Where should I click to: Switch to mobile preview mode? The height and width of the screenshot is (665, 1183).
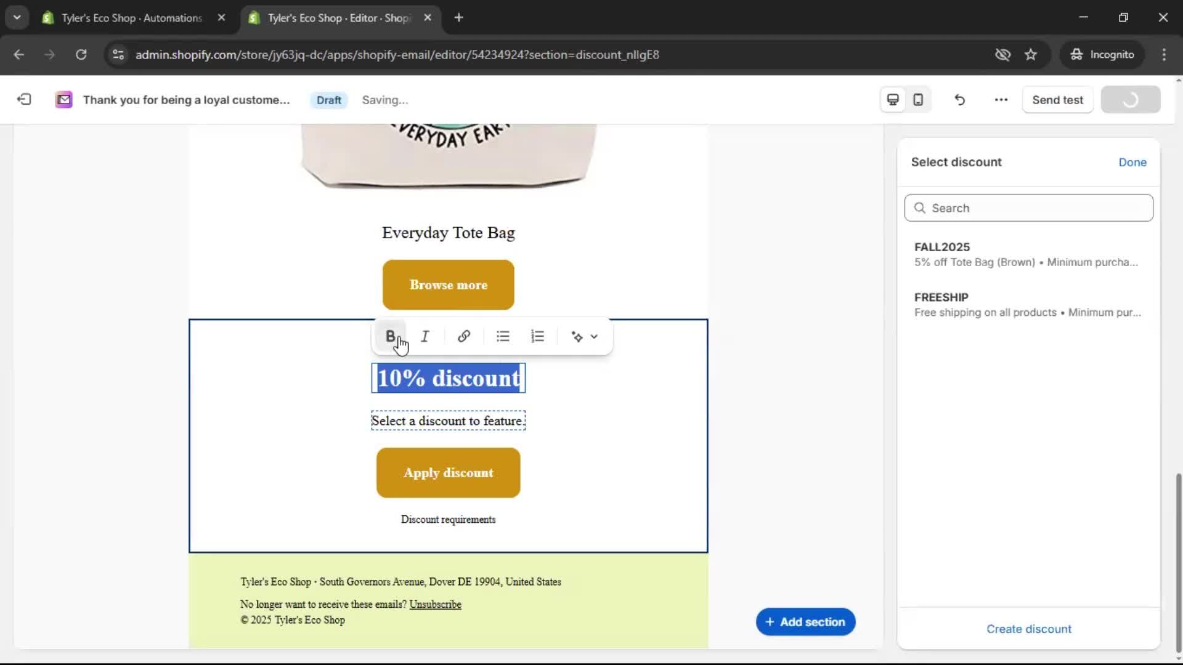click(x=917, y=99)
